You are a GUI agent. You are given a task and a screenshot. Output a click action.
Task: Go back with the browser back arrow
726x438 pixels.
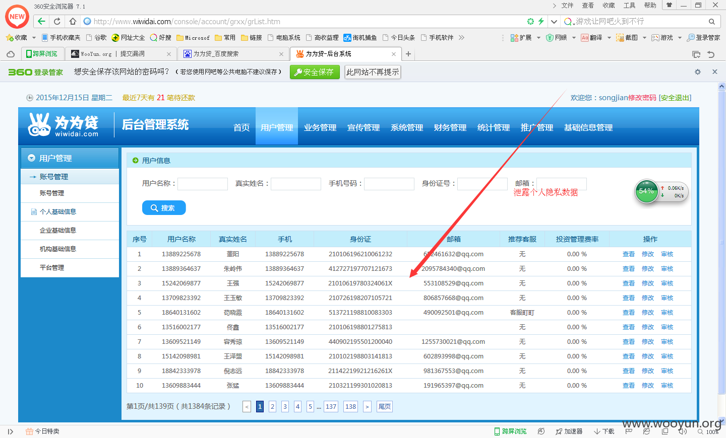pyautogui.click(x=41, y=21)
